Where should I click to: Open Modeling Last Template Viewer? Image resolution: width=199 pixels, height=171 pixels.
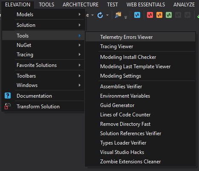pos(140,67)
